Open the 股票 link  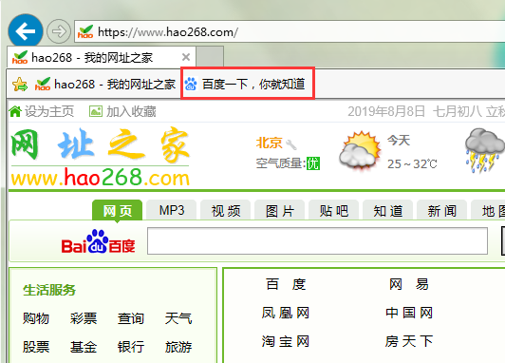[x=36, y=347]
